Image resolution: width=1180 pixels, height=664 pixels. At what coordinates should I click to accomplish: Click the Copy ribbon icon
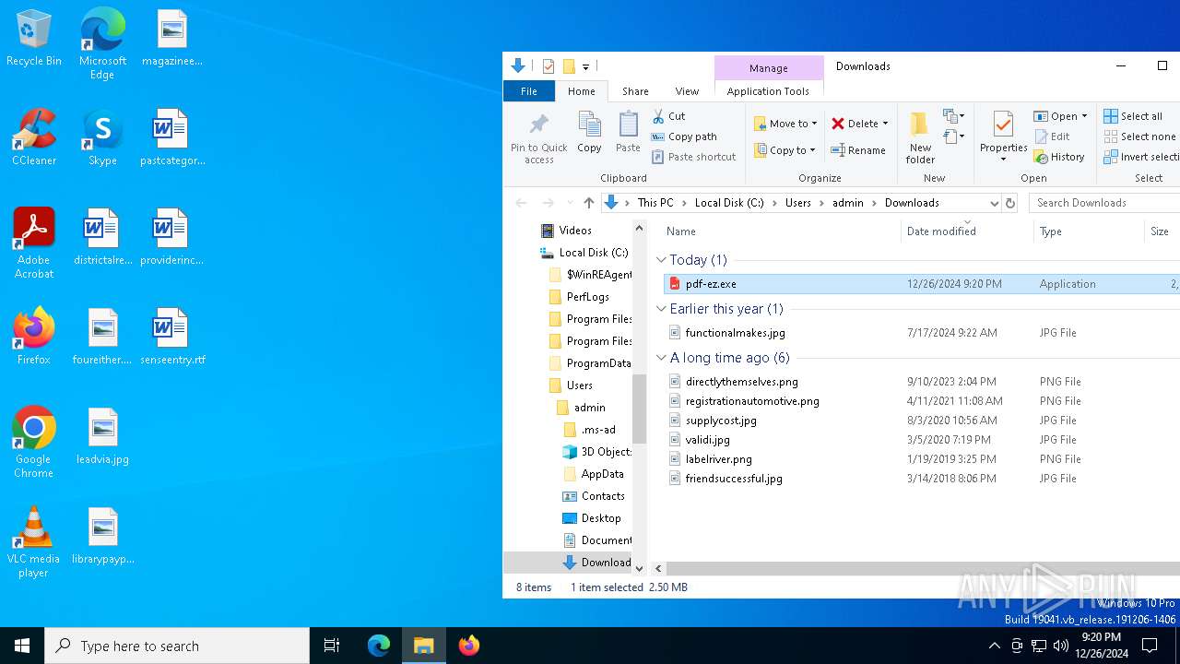pos(589,132)
